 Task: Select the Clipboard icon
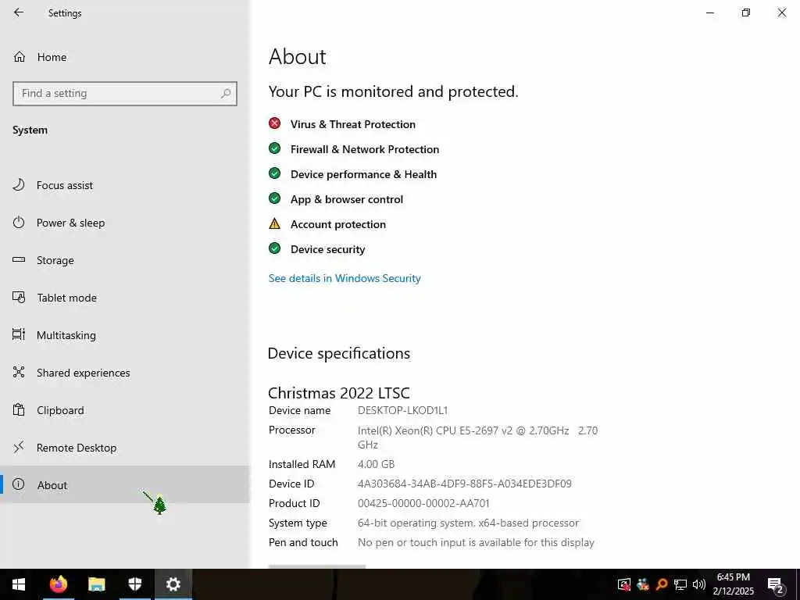pyautogui.click(x=19, y=409)
